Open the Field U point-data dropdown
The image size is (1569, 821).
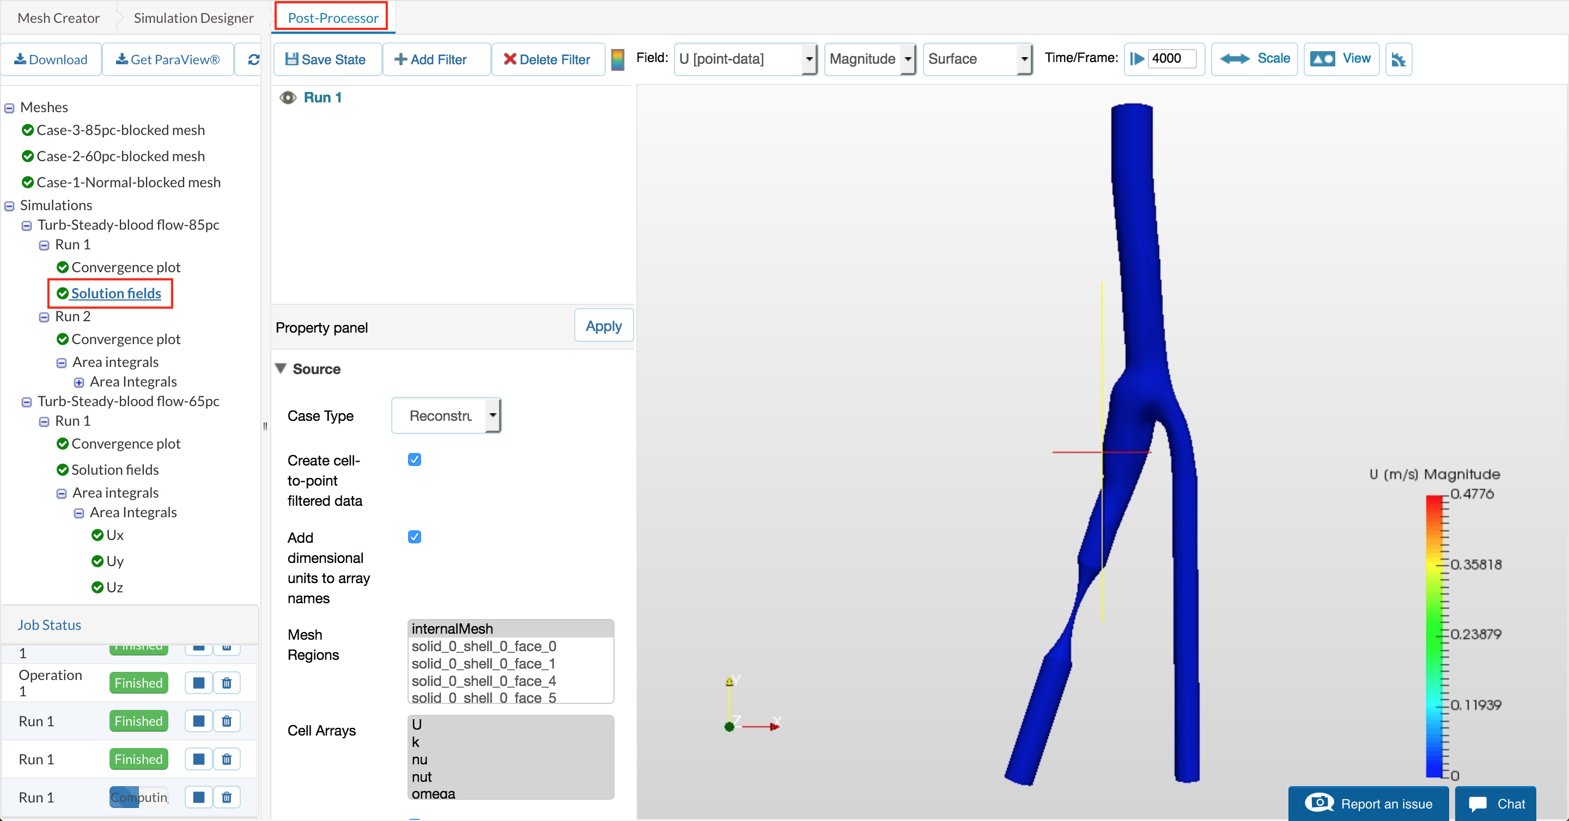(745, 59)
